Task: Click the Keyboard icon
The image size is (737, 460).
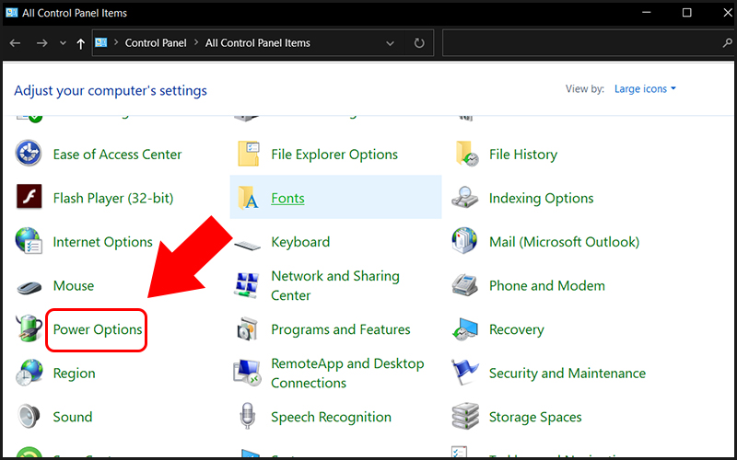Action: click(247, 245)
